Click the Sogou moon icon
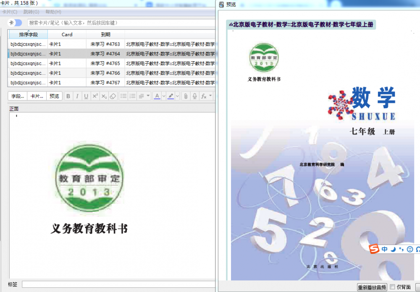420x292 pixels. [x=393, y=249]
